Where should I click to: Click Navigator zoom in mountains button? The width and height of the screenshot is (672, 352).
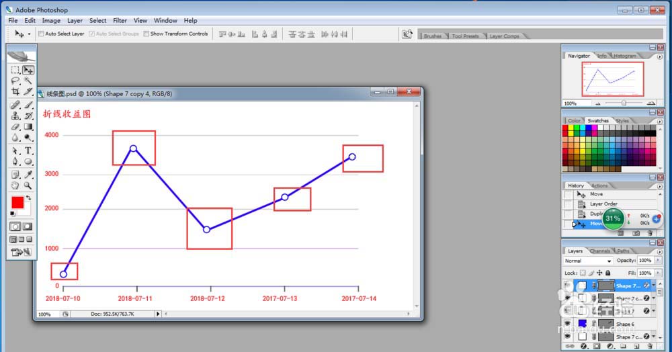651,103
